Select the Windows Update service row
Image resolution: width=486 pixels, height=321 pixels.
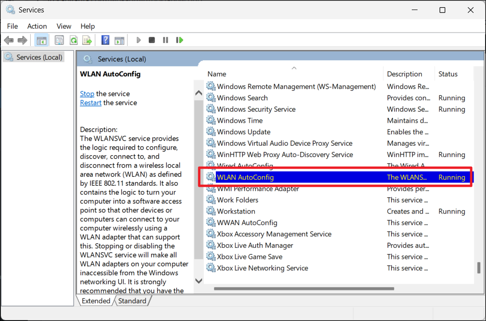point(244,132)
